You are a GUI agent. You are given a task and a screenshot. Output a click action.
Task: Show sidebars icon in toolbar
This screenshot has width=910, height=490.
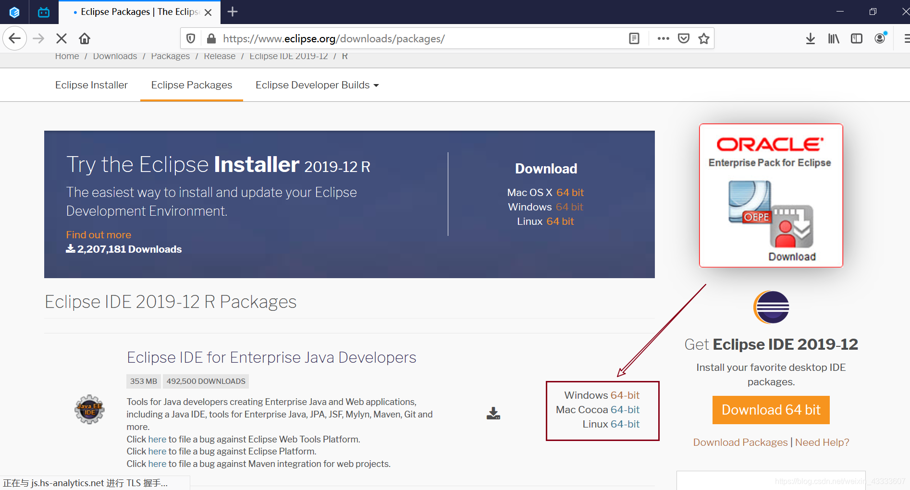(857, 38)
